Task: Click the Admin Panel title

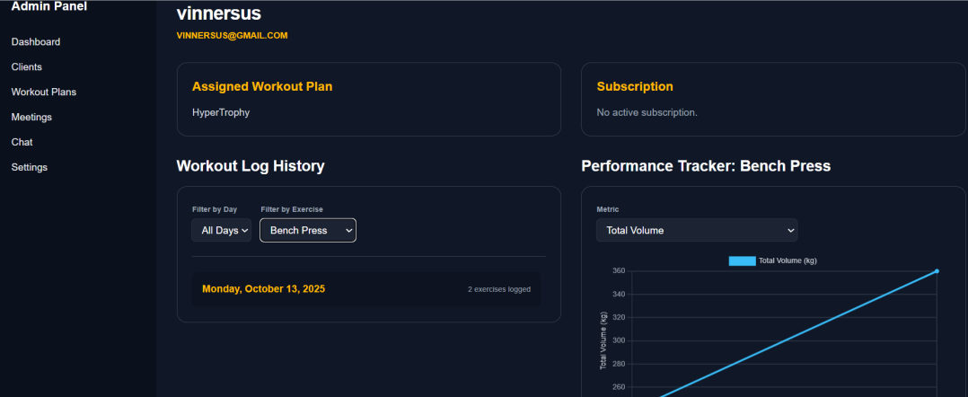Action: 48,7
